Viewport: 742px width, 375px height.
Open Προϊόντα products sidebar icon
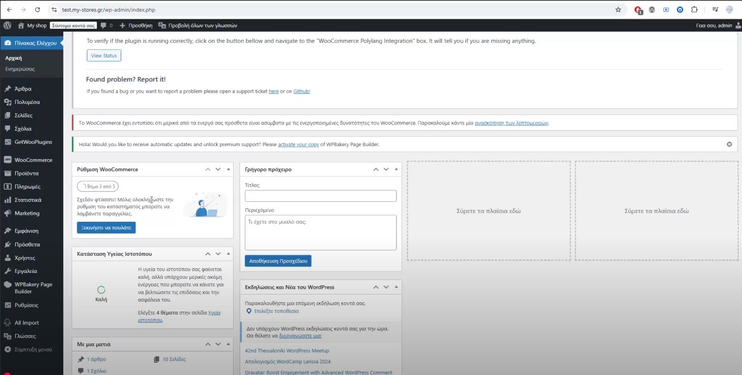tap(7, 173)
